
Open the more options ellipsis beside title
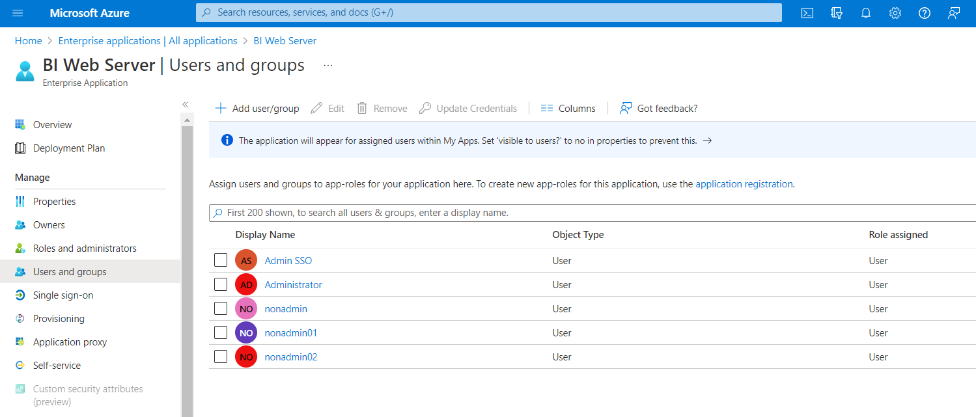click(328, 66)
